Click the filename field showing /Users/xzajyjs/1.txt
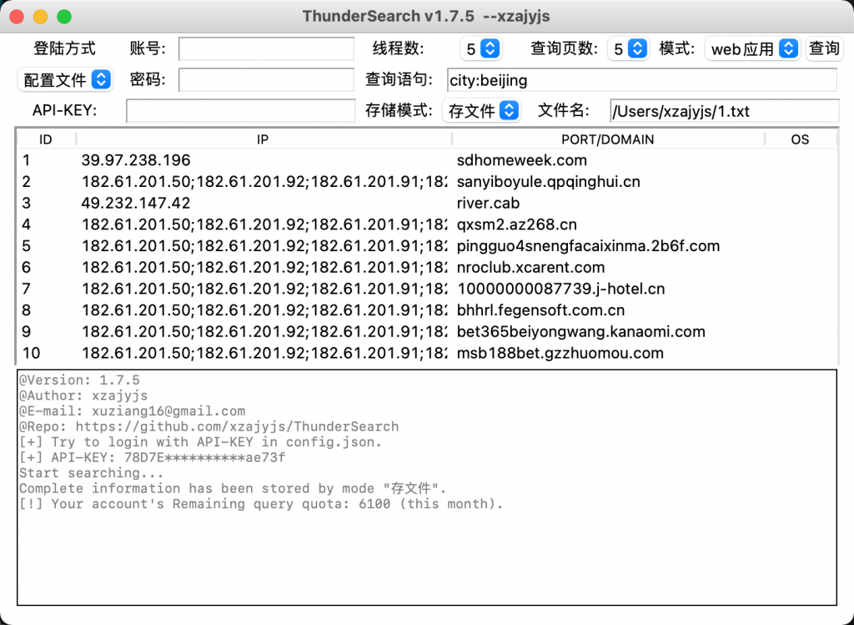Image resolution: width=854 pixels, height=625 pixels. 724,110
